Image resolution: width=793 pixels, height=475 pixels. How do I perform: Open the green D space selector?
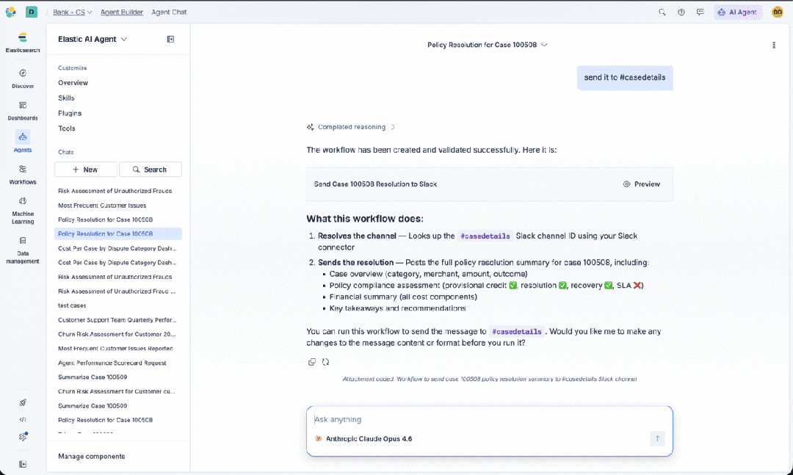coord(32,12)
